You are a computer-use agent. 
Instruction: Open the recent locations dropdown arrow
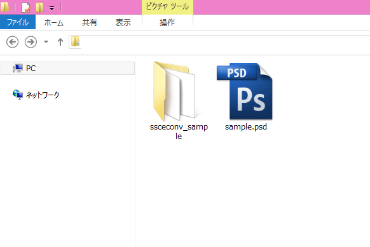point(46,42)
